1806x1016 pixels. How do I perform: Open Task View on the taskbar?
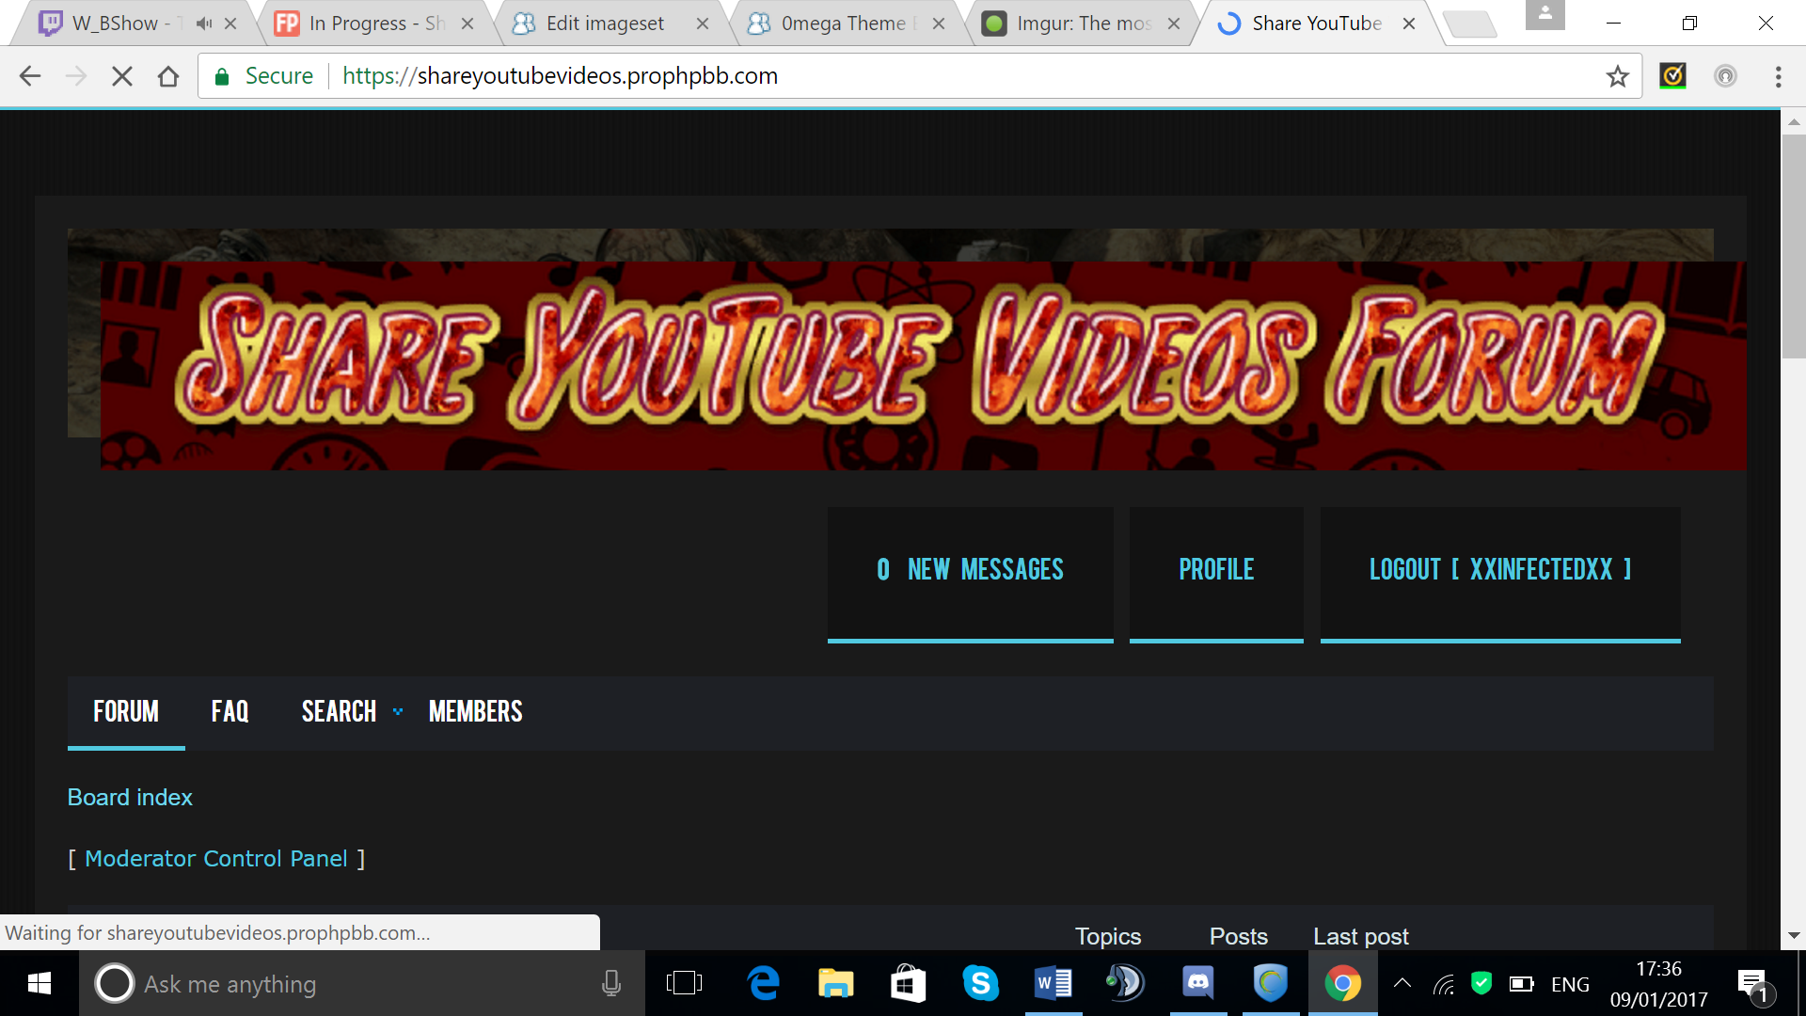(684, 983)
